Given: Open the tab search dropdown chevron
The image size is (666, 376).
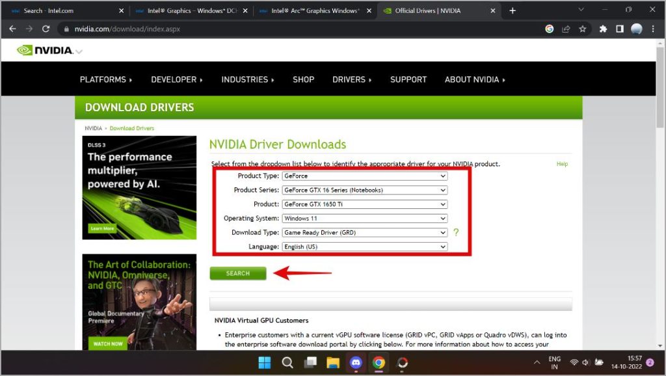Looking at the screenshot, I should [x=581, y=9].
